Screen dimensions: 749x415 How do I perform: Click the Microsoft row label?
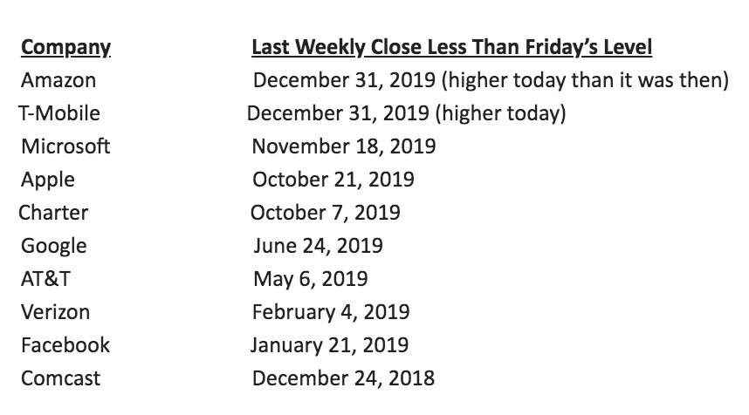[x=65, y=146]
